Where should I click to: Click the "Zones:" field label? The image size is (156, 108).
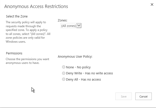(63, 20)
